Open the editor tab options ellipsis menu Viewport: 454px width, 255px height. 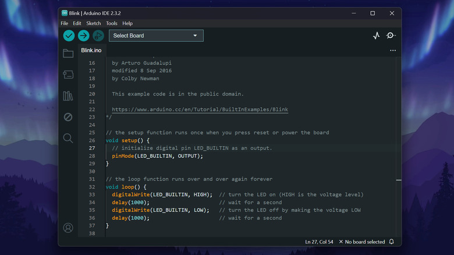tap(393, 51)
